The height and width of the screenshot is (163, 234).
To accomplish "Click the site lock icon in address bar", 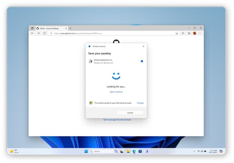I will (x=51, y=33).
